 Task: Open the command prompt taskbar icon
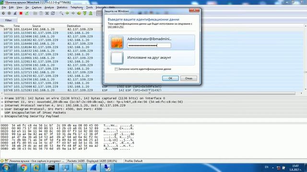[51, 168]
